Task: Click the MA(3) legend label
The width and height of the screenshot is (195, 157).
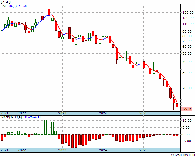Action: point(13,6)
